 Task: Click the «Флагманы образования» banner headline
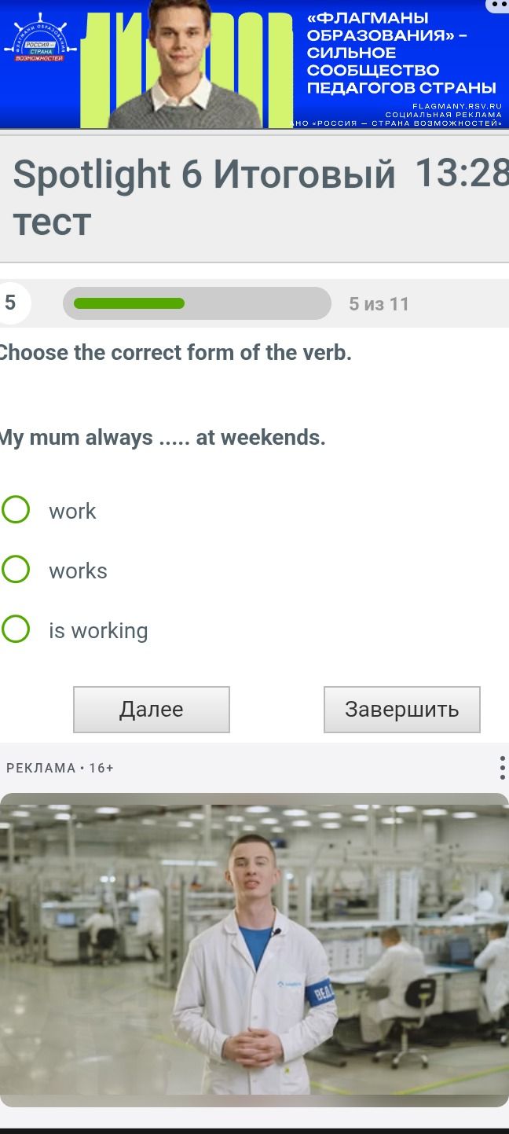pyautogui.click(x=401, y=53)
